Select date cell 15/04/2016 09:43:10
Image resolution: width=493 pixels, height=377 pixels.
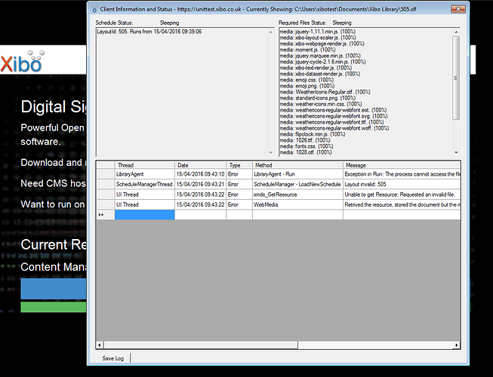pos(200,174)
